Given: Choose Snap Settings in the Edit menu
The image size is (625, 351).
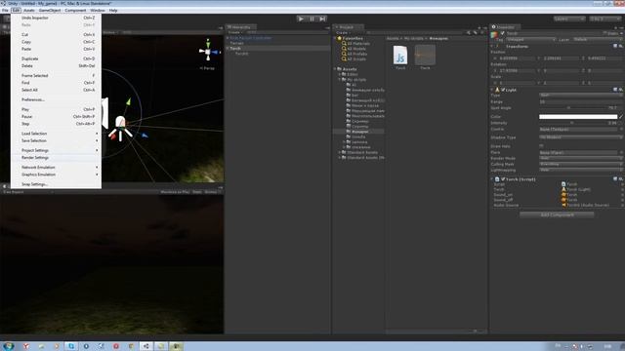Looking at the screenshot, I should (56, 184).
